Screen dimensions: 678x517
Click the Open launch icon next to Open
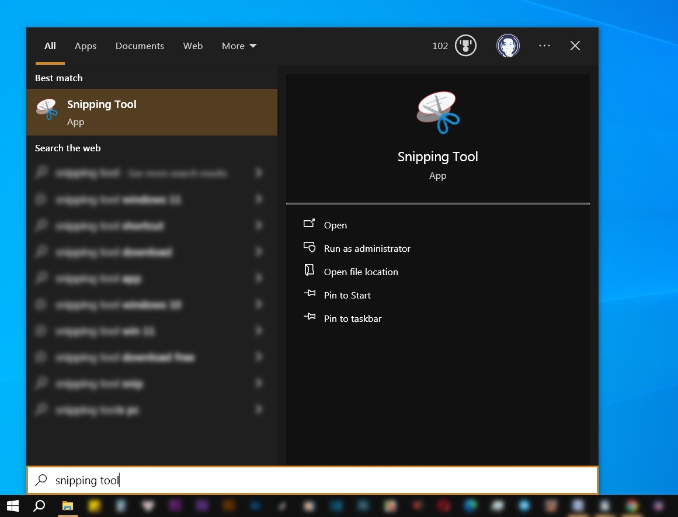coord(310,224)
